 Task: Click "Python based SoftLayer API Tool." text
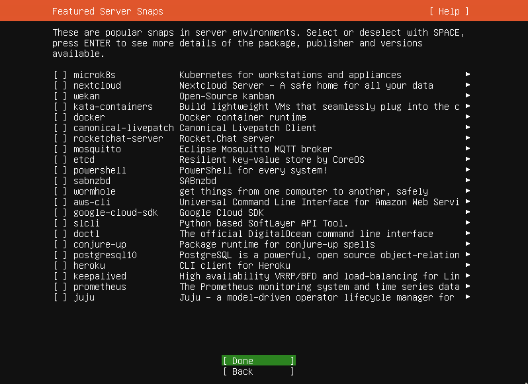click(263, 223)
